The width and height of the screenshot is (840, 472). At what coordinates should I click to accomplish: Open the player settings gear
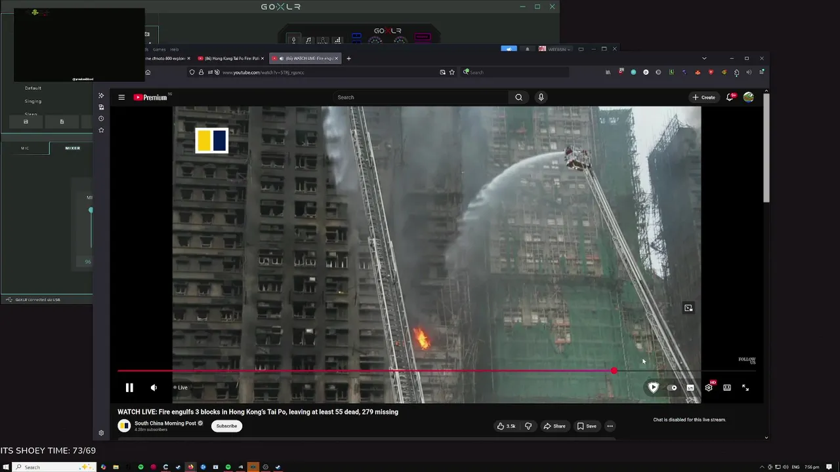[x=709, y=387]
